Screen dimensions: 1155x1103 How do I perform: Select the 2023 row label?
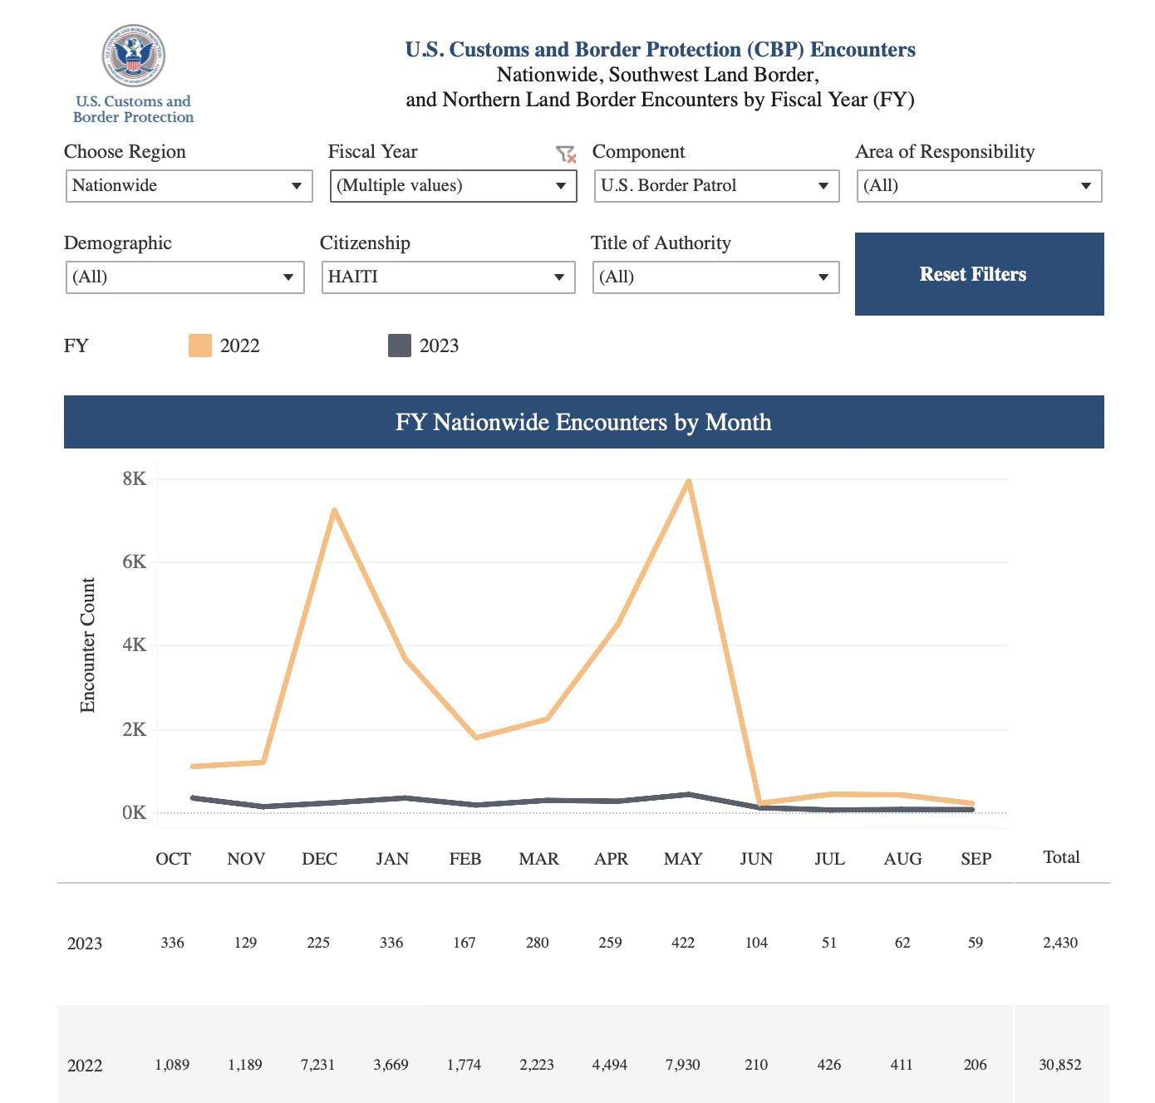point(85,944)
